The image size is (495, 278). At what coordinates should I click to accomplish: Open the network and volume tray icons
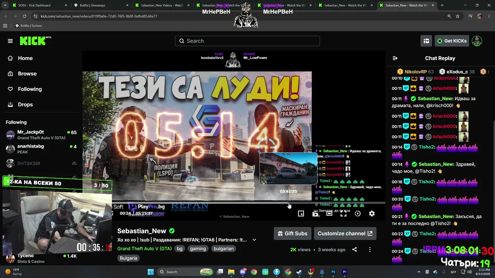pos(466,272)
